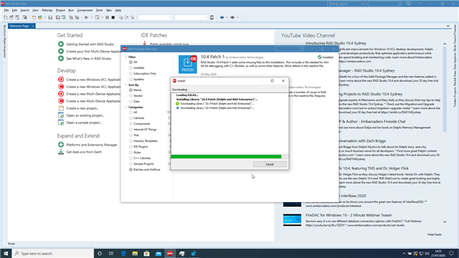Click FireDAC for Windows 10 video thumbnail

pos(292,220)
